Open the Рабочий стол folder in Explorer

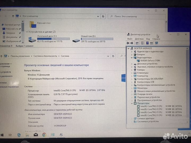40,24
